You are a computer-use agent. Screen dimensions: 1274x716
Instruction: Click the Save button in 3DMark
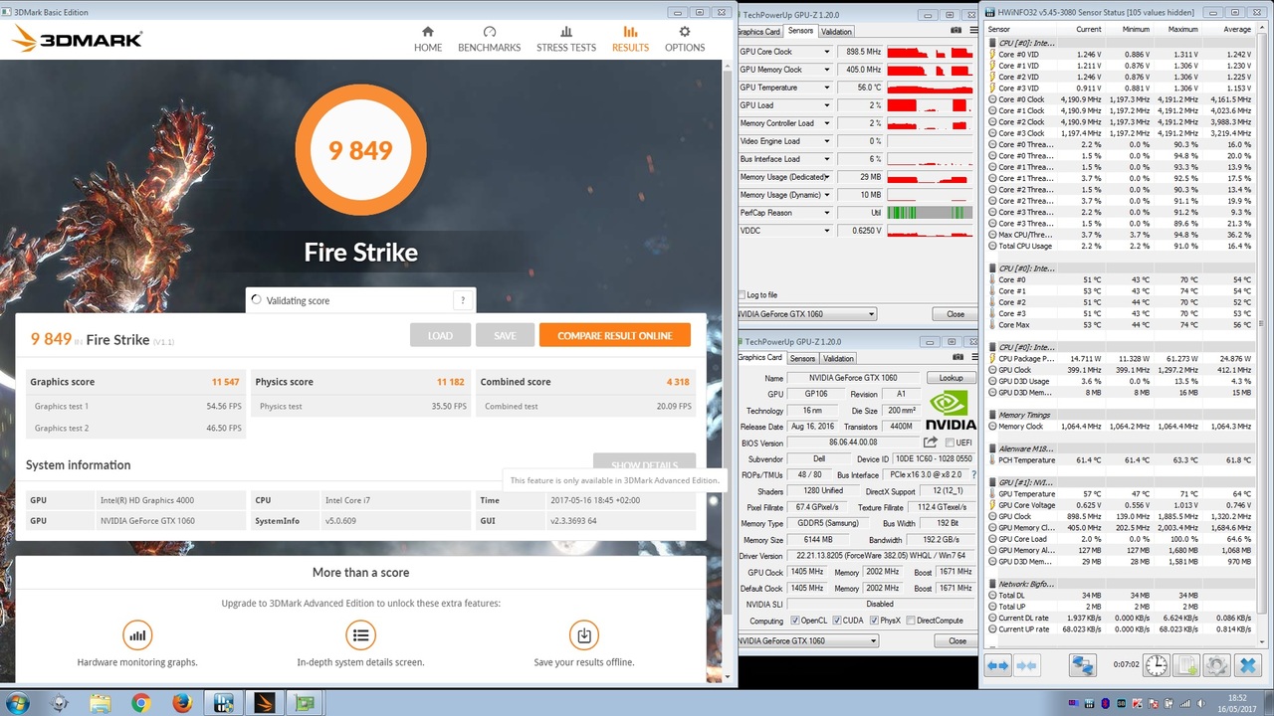pyautogui.click(x=505, y=335)
